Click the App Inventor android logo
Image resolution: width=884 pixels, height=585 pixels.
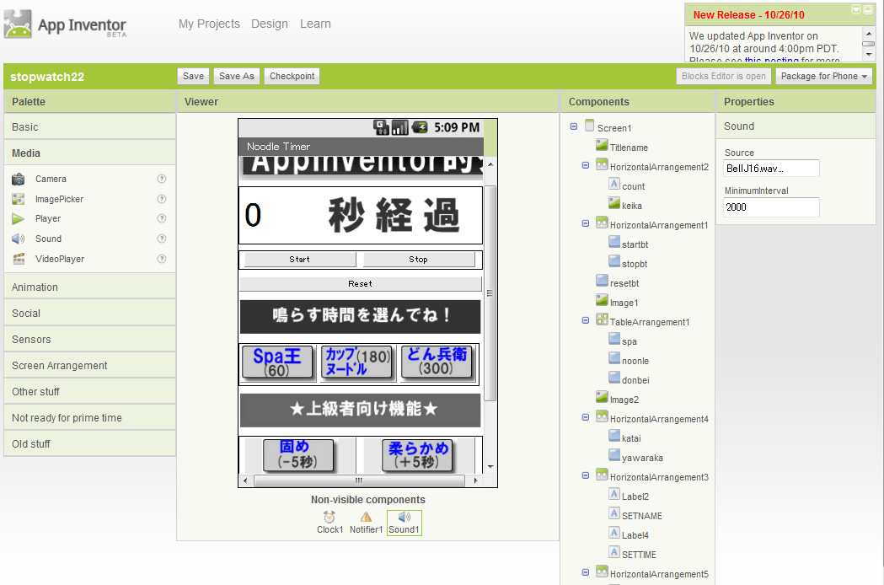pyautogui.click(x=18, y=24)
